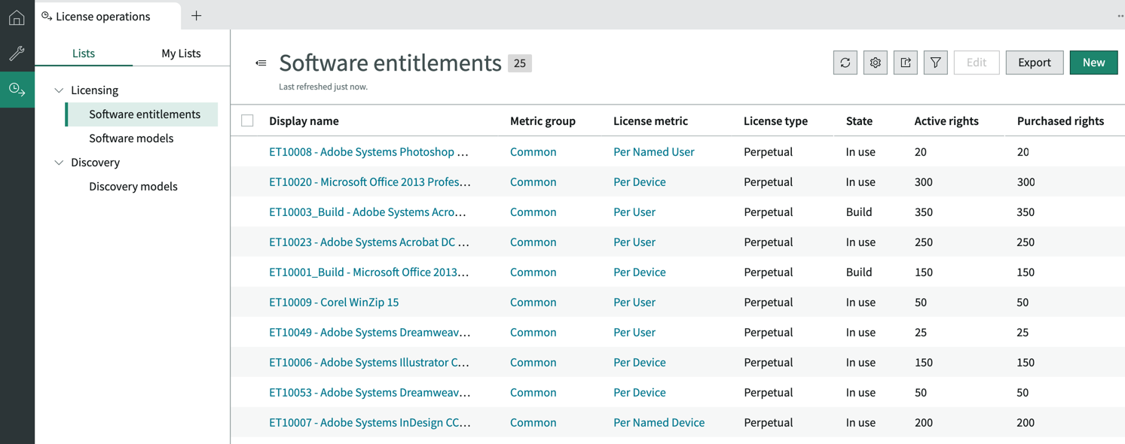Click the share/open in new window icon

click(906, 62)
